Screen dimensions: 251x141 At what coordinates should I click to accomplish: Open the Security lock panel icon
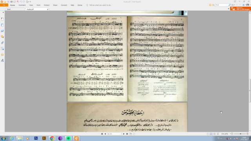click(x=2, y=54)
